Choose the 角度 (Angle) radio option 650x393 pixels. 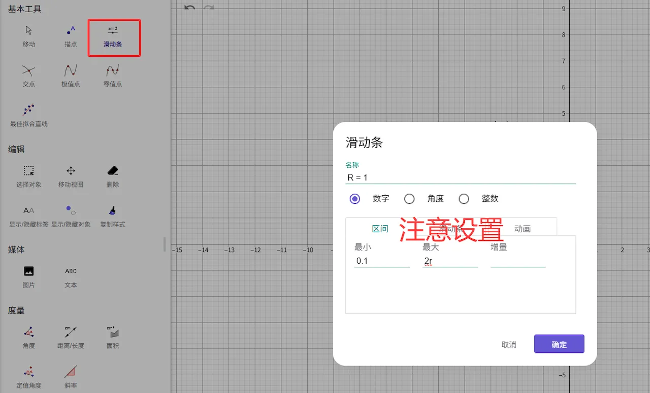coord(409,199)
